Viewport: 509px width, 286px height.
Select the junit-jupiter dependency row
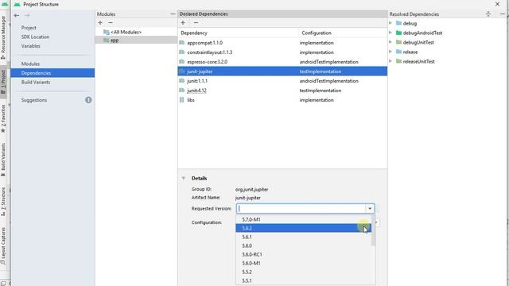coord(282,71)
